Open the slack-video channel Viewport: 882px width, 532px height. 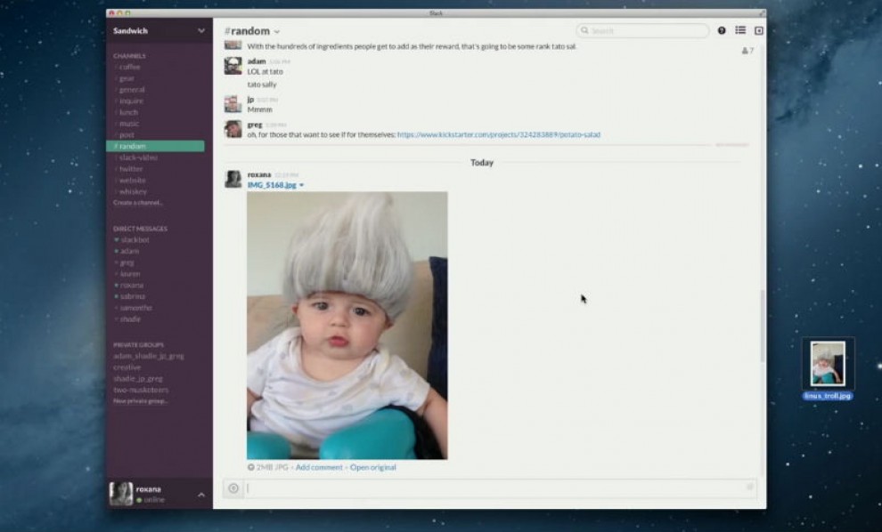click(x=138, y=157)
